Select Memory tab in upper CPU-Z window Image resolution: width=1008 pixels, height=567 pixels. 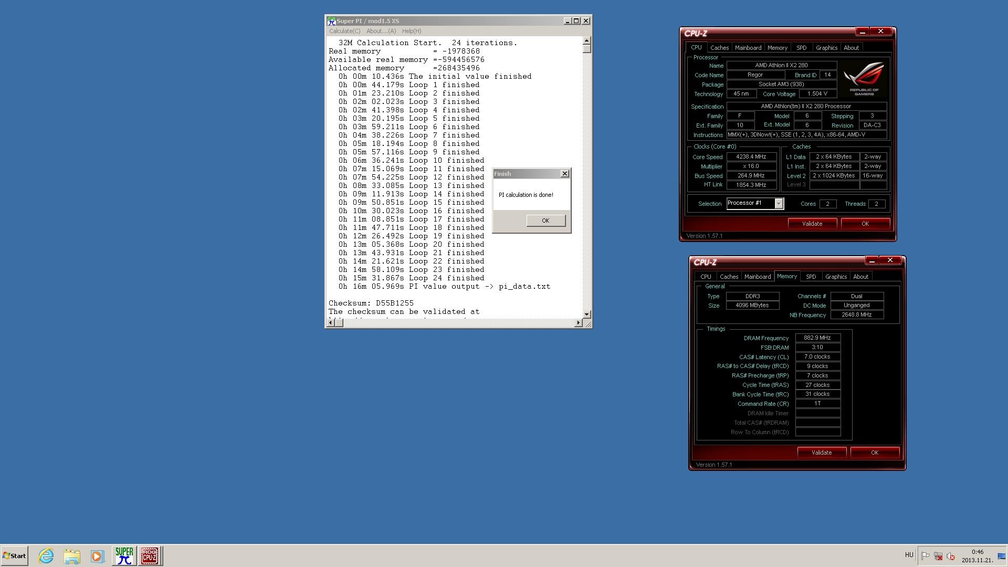[x=778, y=48]
